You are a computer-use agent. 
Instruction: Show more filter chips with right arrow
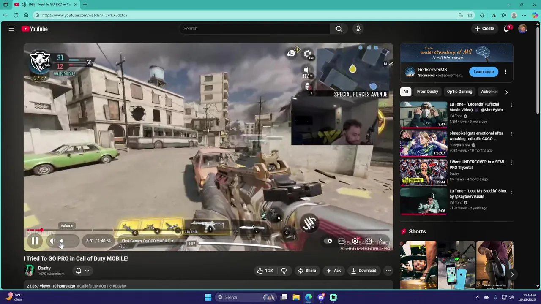506,92
